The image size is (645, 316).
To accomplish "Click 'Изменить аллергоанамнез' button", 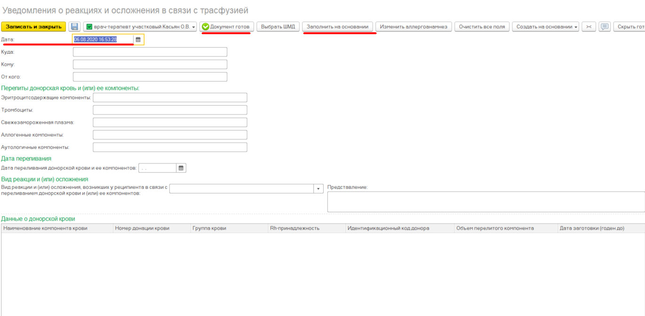I will (x=414, y=27).
